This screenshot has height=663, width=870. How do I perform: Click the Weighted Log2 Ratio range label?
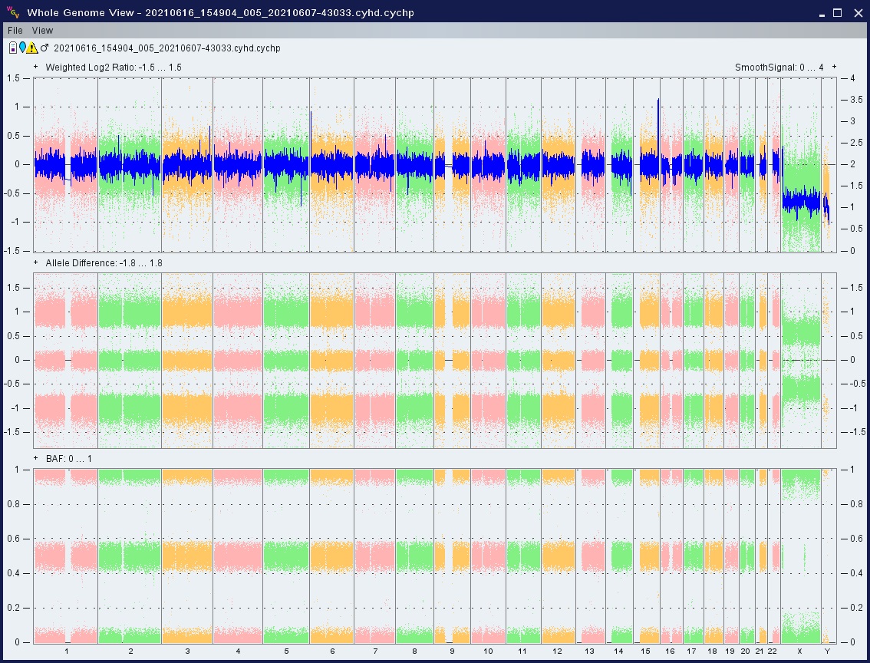click(113, 68)
